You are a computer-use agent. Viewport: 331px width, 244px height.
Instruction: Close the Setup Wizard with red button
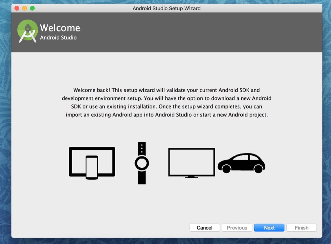coord(16,8)
